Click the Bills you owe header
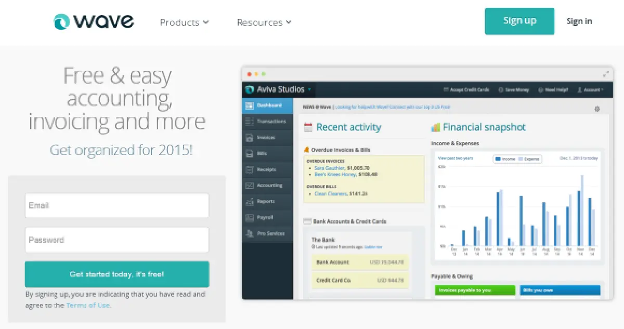 click(560, 290)
